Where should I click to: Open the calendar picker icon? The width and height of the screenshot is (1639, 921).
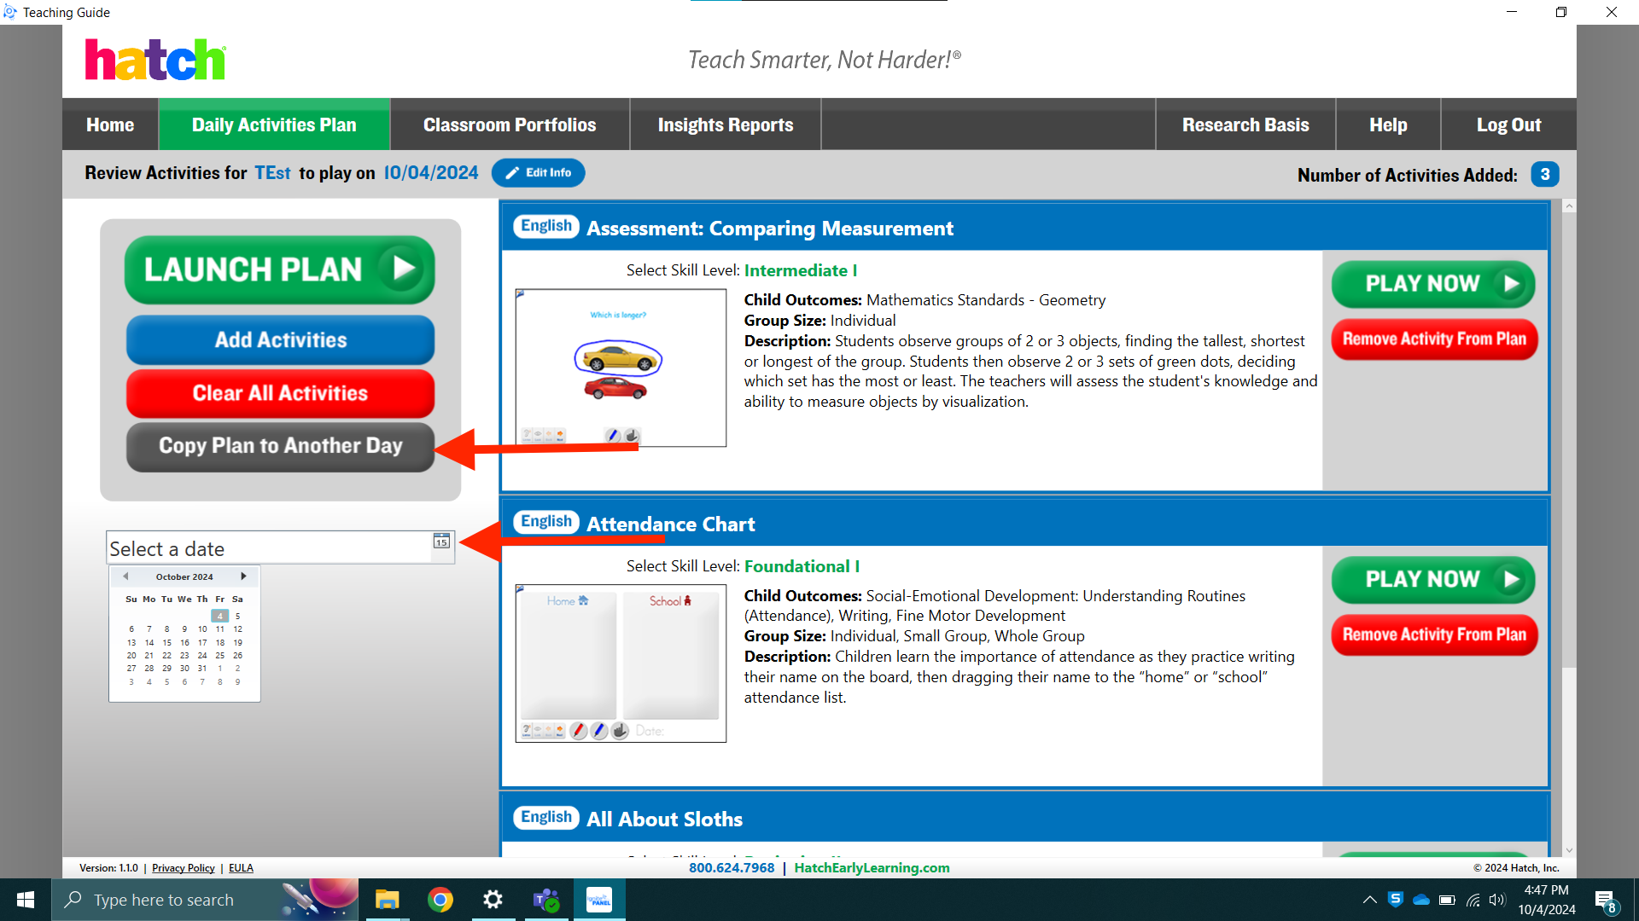(441, 541)
